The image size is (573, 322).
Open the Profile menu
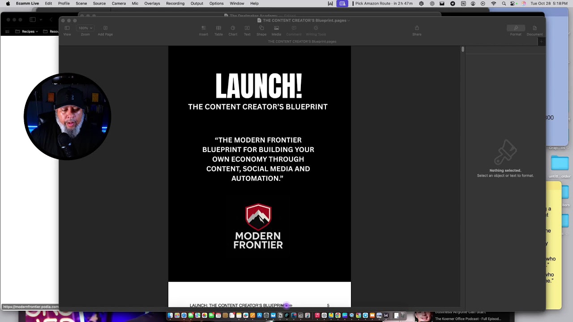pyautogui.click(x=64, y=4)
